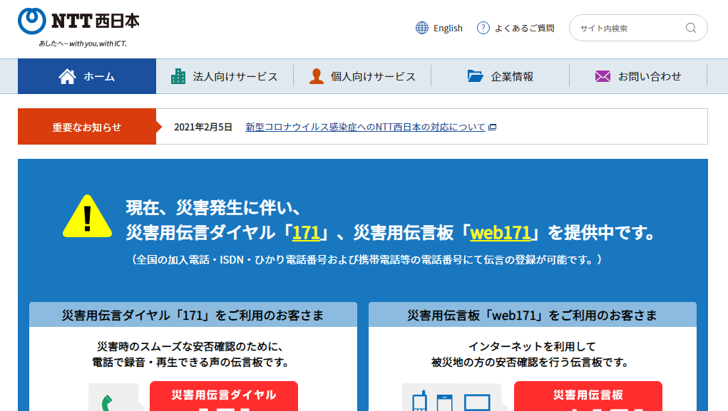Click the mobile phone device icon
Image resolution: width=728 pixels, height=411 pixels.
(x=420, y=401)
